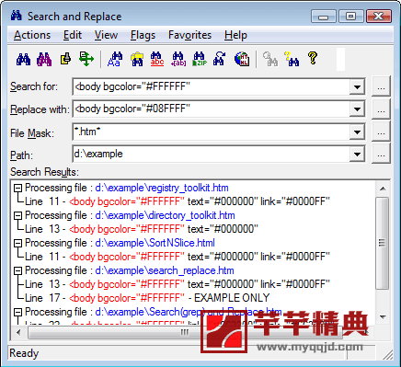Open help with yellow question mark icon
Screen dimensions: 401x367
click(313, 58)
